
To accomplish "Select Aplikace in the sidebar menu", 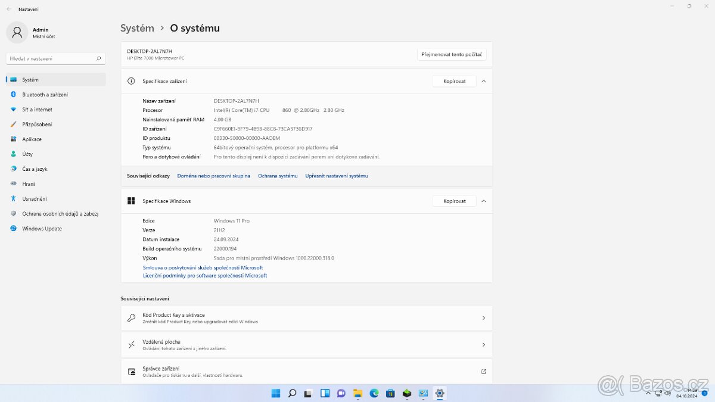I will (x=32, y=139).
